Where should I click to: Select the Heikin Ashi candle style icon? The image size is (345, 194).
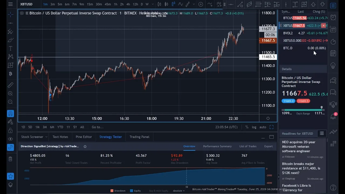173,4
